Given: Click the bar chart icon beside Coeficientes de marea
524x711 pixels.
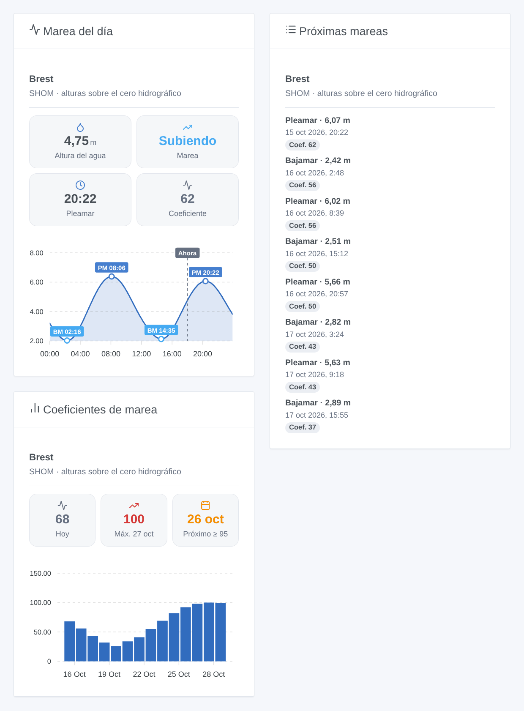Looking at the screenshot, I should coord(35,408).
